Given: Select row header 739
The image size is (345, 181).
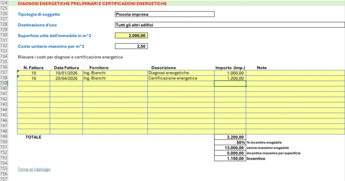Looking at the screenshot, I should coord(4,83).
